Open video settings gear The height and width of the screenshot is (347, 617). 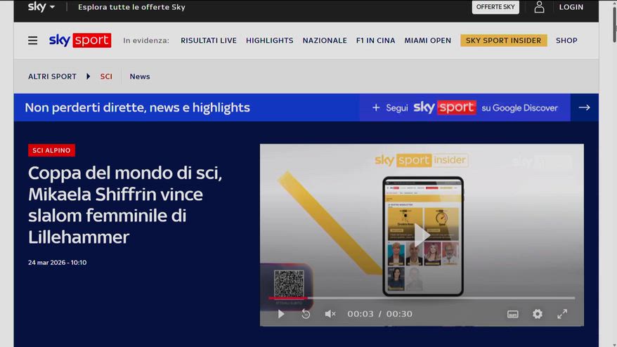[x=538, y=314]
